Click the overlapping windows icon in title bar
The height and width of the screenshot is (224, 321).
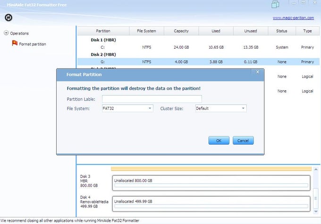click(x=275, y=4)
